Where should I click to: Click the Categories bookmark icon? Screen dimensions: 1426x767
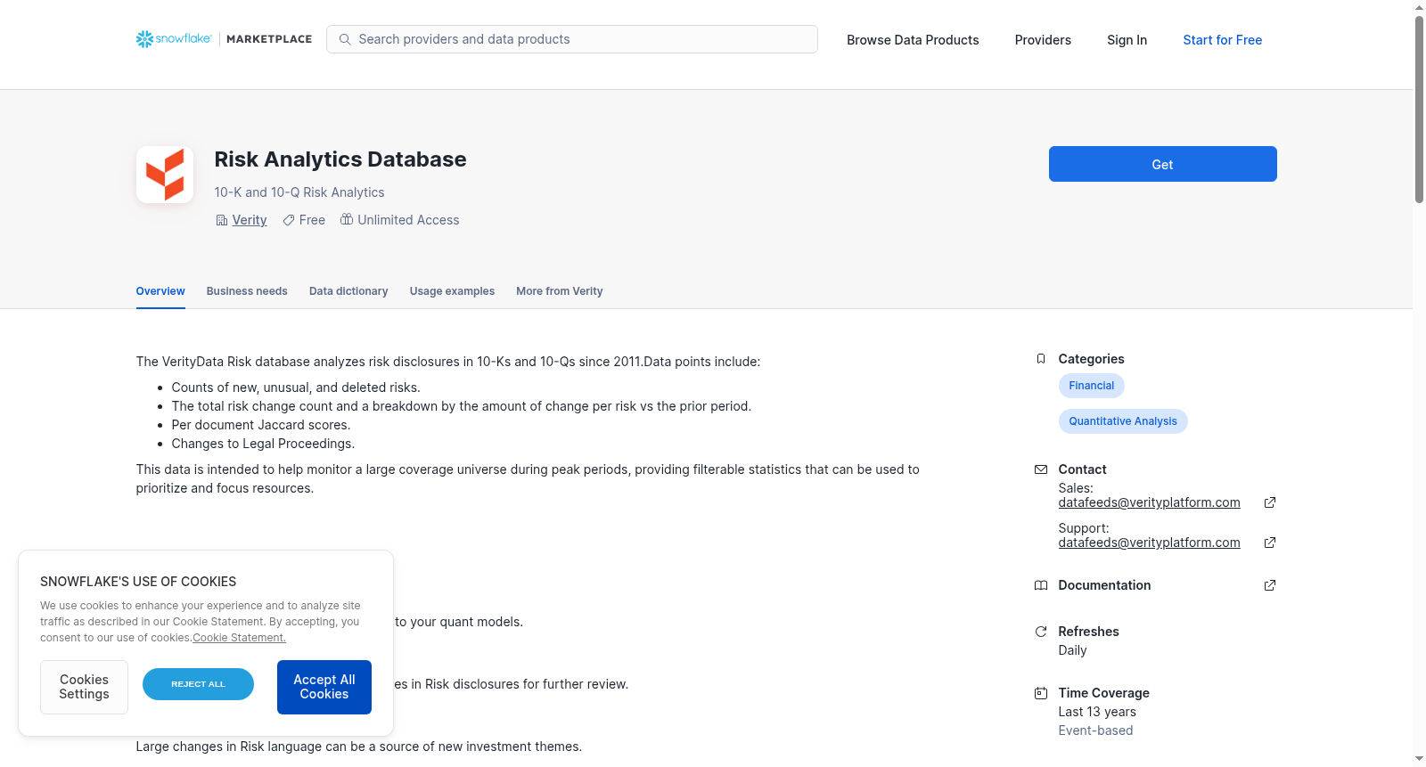(x=1041, y=359)
